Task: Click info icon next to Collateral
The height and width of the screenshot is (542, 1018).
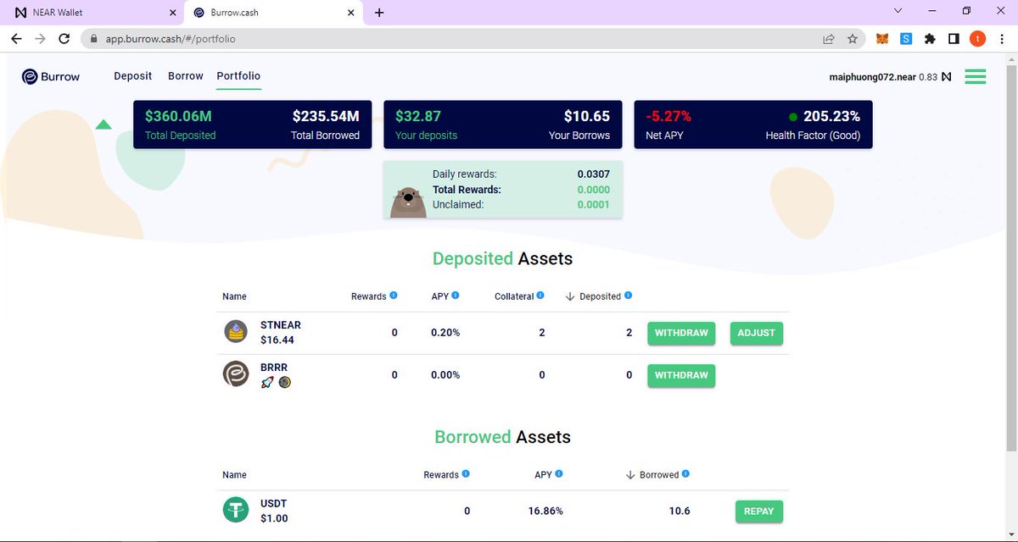Action: click(540, 296)
